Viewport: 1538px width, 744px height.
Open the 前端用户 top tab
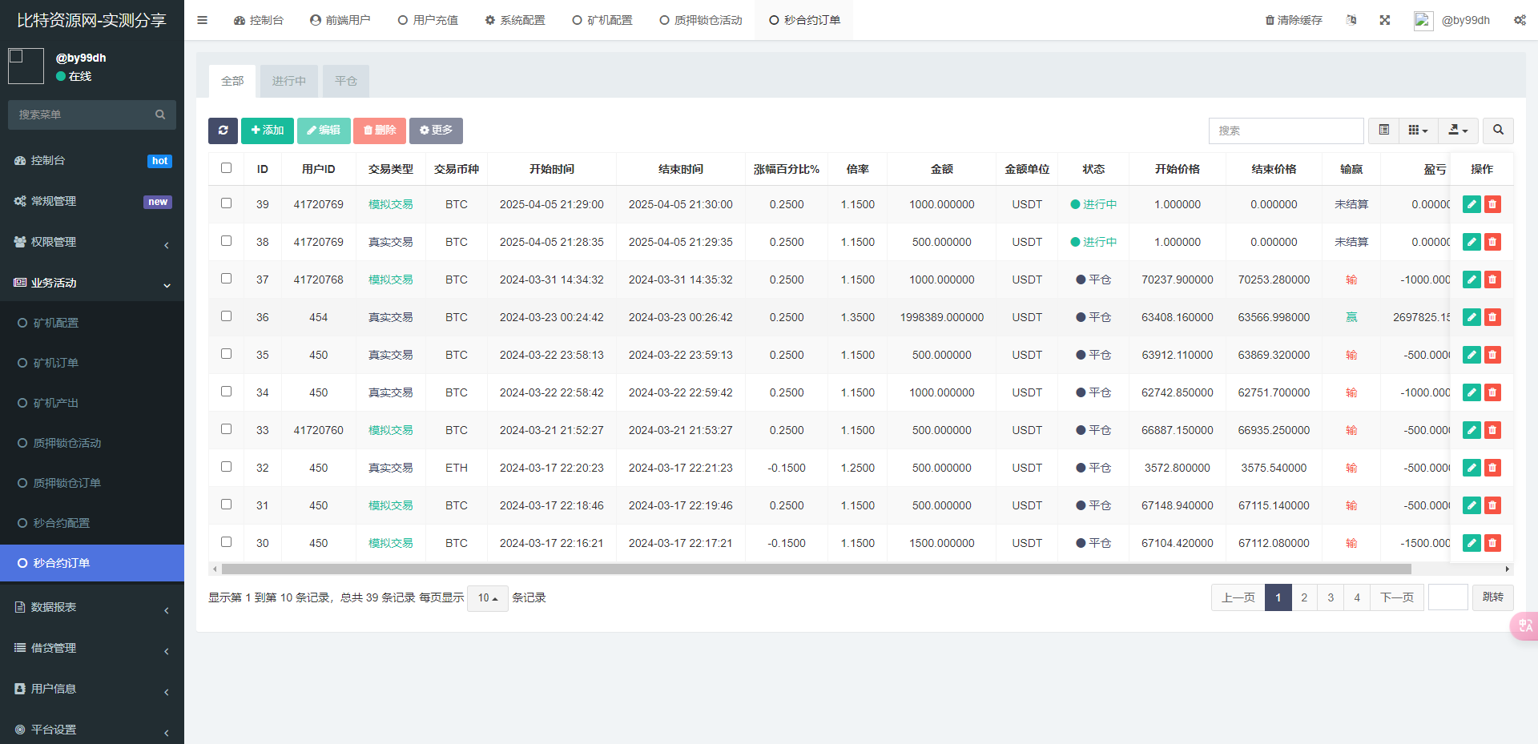pyautogui.click(x=340, y=20)
